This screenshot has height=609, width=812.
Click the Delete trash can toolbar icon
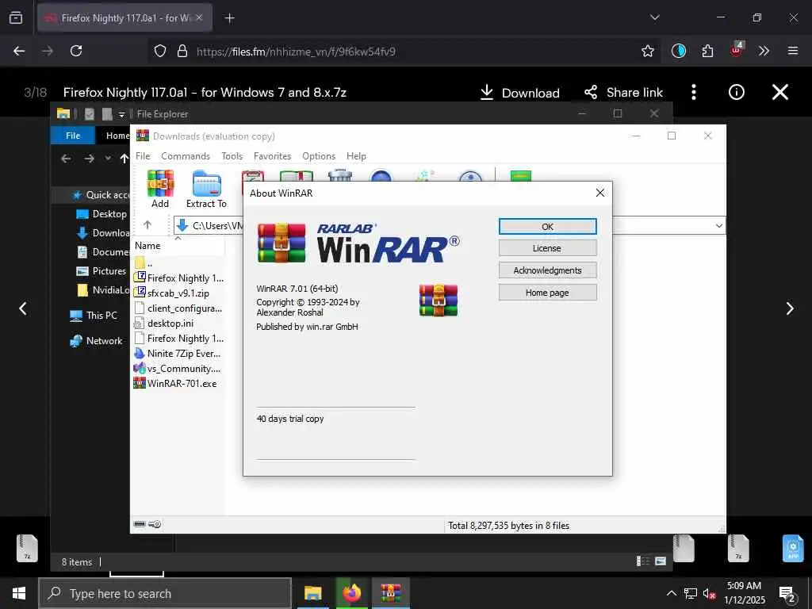[x=340, y=176]
